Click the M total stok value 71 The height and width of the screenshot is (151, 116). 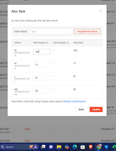tap(75, 63)
